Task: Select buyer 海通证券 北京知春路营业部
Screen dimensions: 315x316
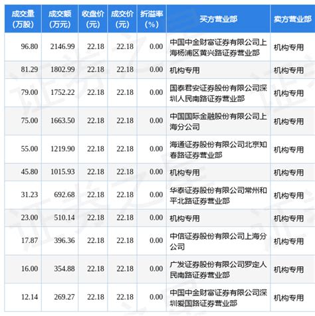Action: click(x=218, y=149)
